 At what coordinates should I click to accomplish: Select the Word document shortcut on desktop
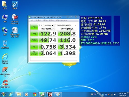point(15,32)
